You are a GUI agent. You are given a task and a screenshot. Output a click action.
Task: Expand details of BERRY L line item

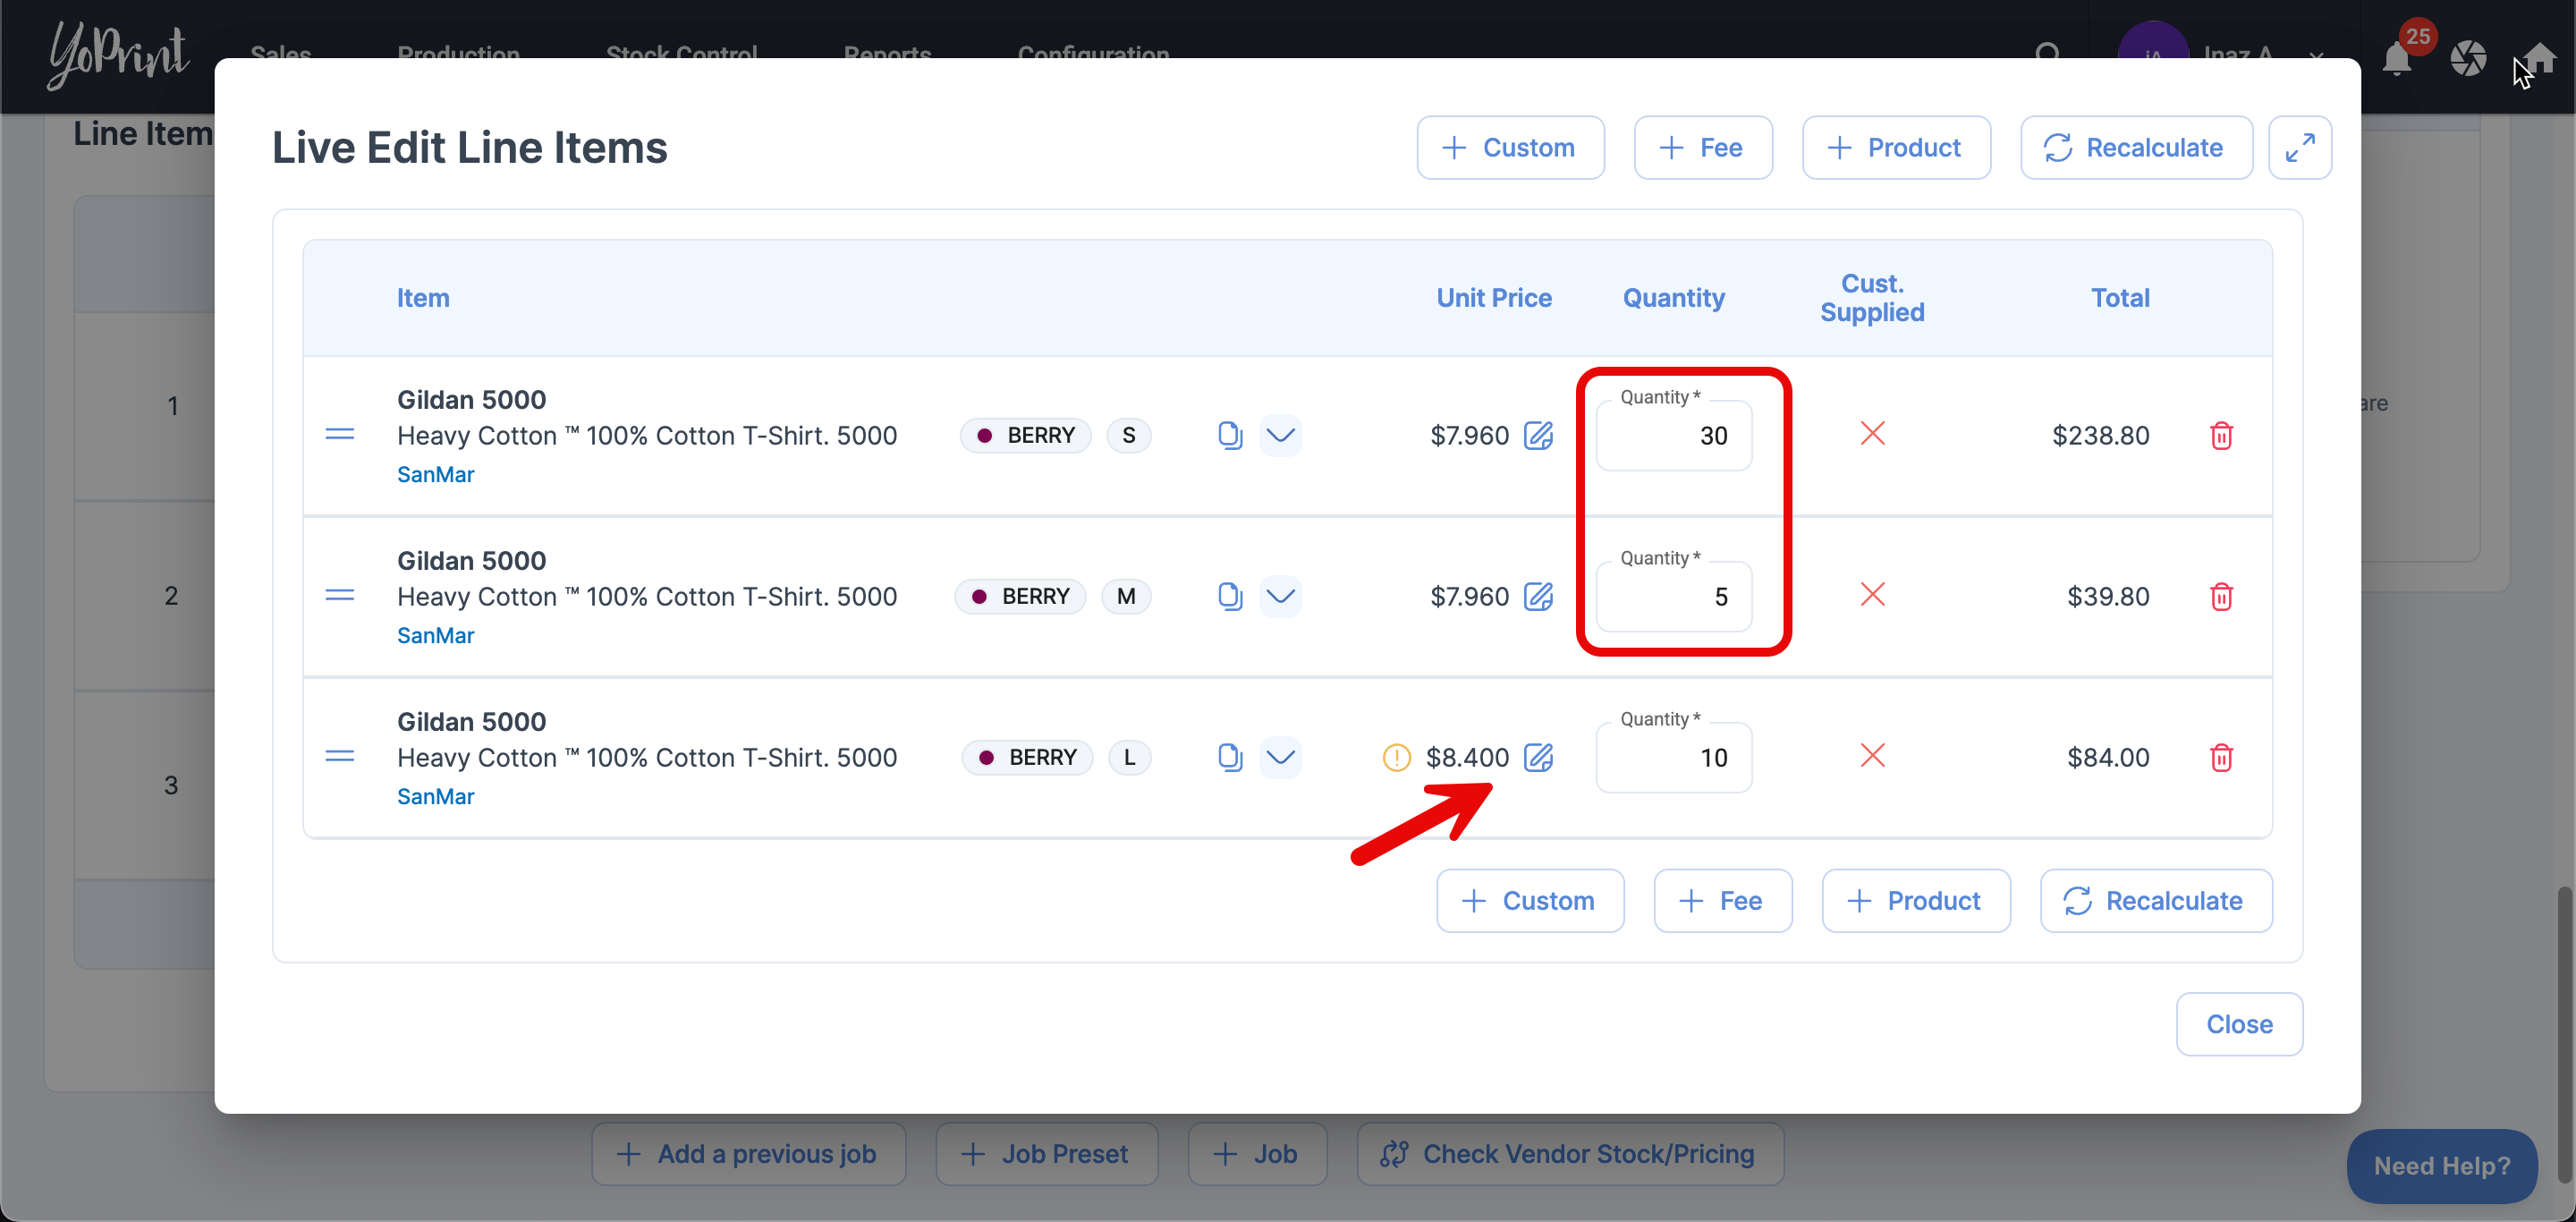[1280, 757]
